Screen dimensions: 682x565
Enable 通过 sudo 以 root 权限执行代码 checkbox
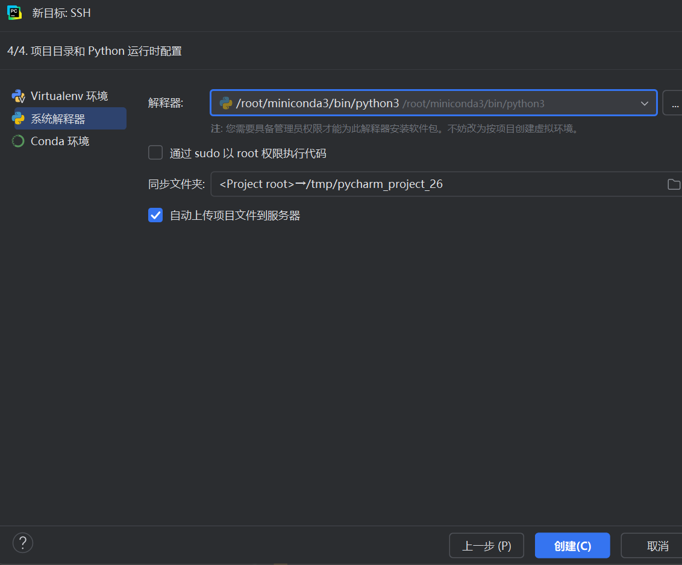(155, 152)
